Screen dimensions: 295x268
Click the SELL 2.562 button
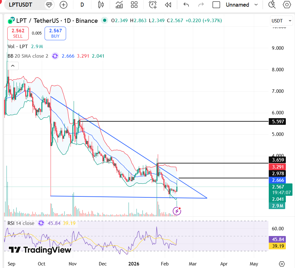point(18,33)
